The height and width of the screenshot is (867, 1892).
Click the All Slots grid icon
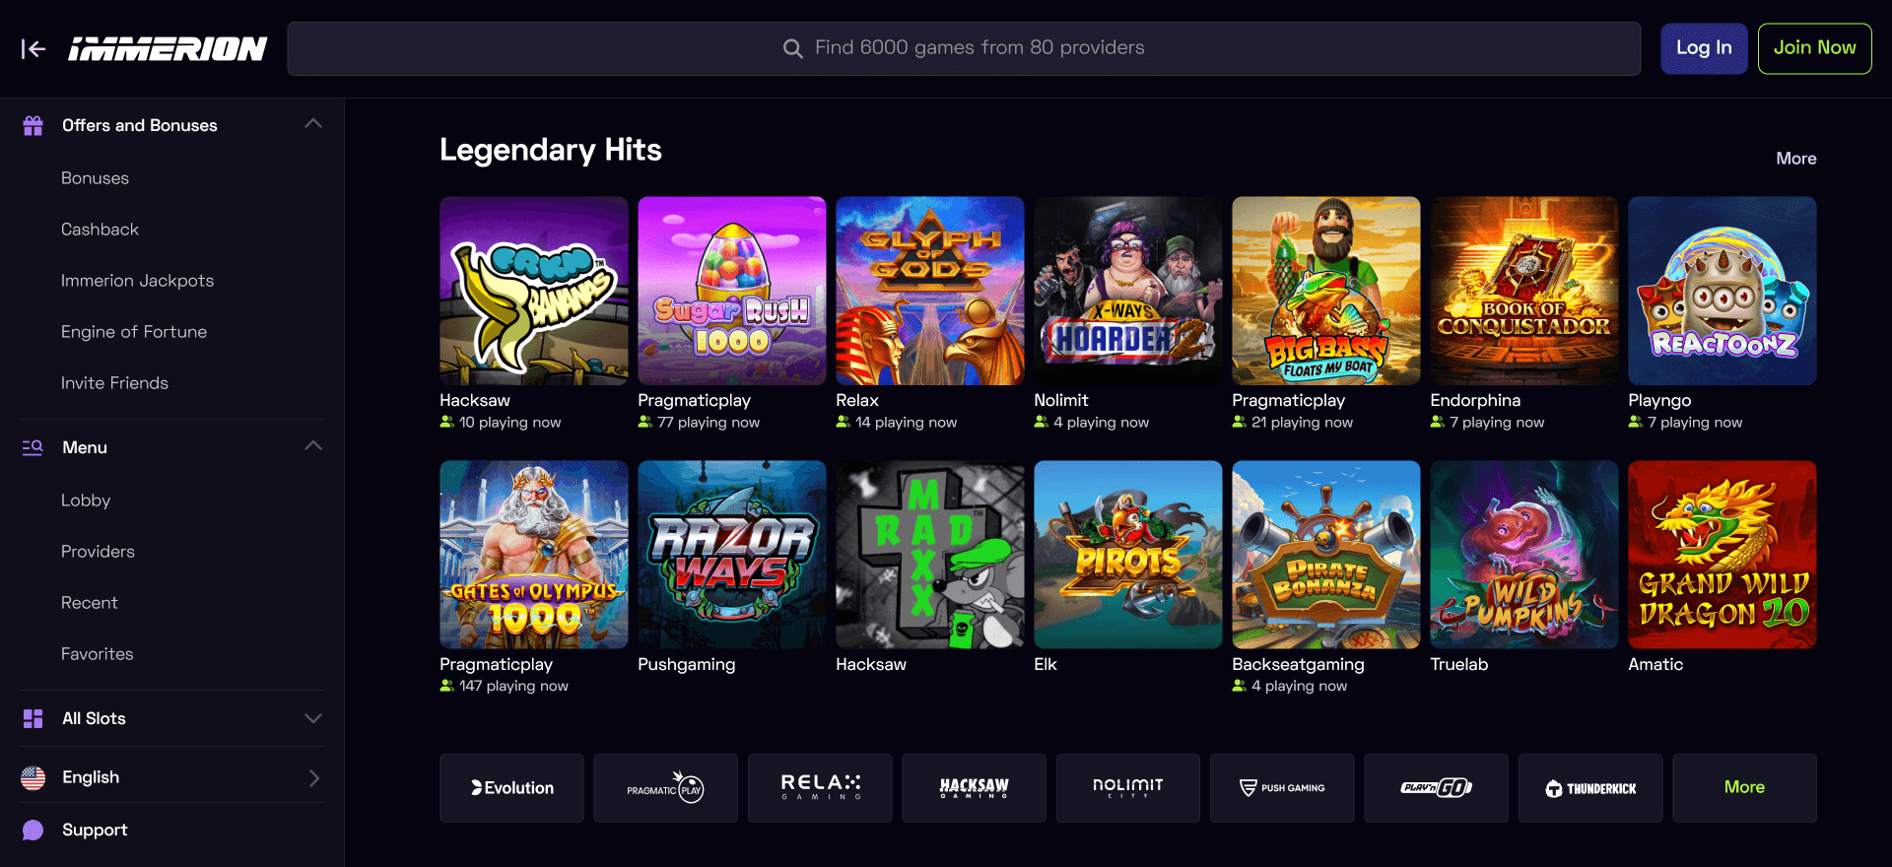34,718
